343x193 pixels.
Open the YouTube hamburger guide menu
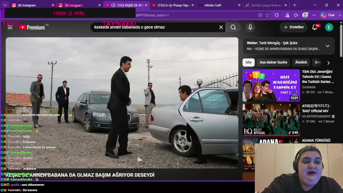coord(10,27)
